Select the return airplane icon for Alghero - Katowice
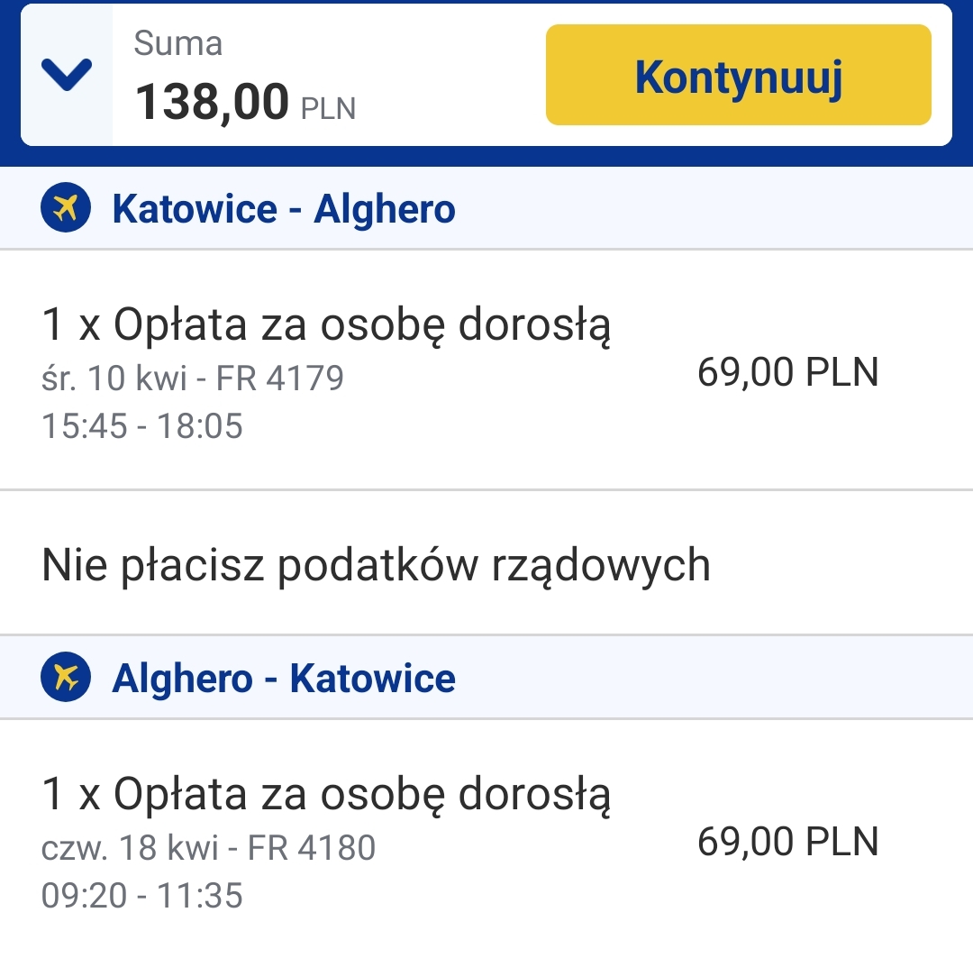 (66, 677)
